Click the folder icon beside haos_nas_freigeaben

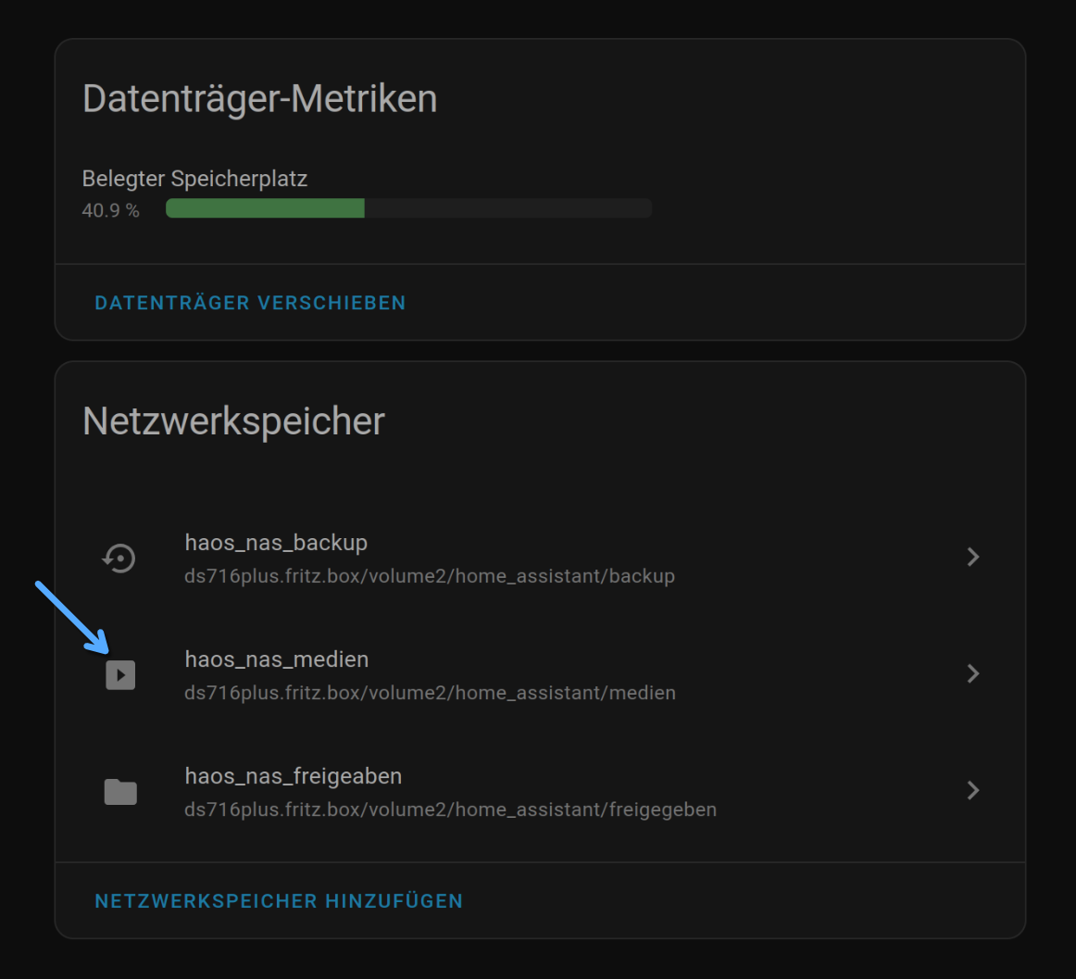(120, 792)
